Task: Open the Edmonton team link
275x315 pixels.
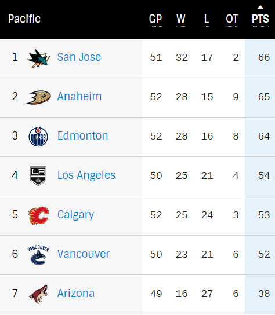Action: 83,136
